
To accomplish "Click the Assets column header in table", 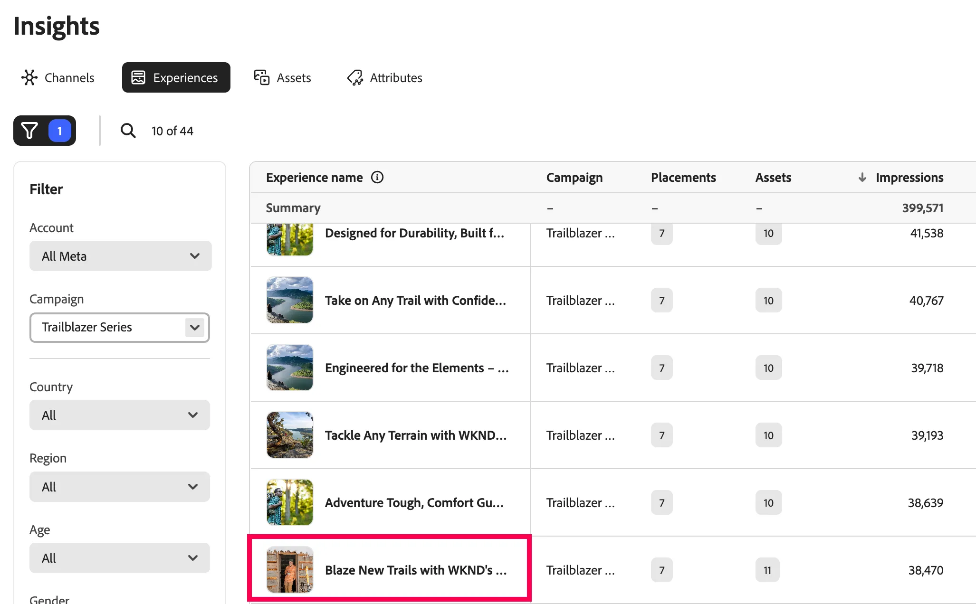I will click(773, 177).
